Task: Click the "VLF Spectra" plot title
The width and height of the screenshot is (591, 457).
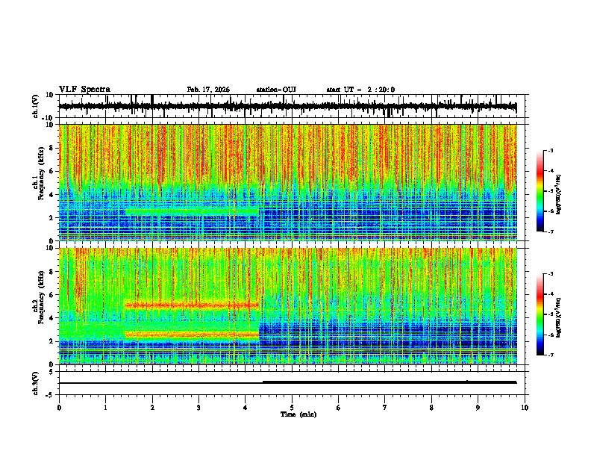Action: point(84,89)
